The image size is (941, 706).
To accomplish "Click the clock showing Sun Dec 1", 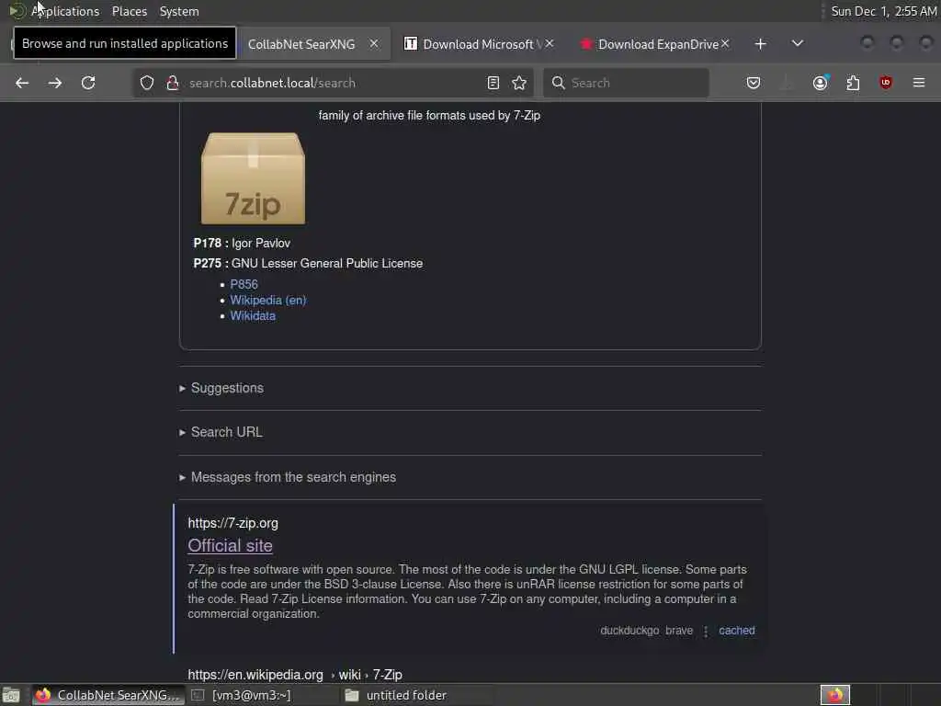I will tap(883, 11).
